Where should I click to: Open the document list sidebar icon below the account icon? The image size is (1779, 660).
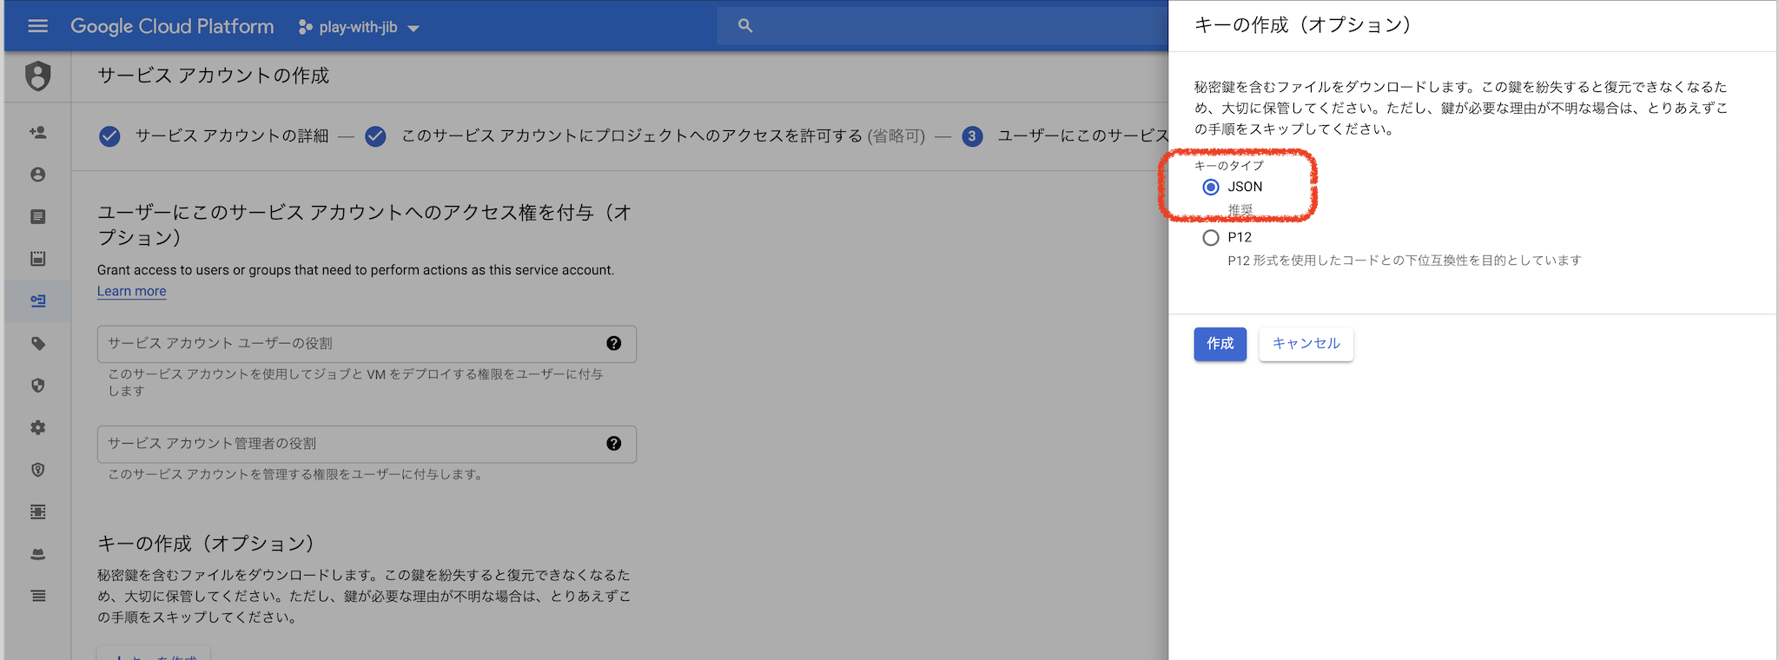click(37, 216)
